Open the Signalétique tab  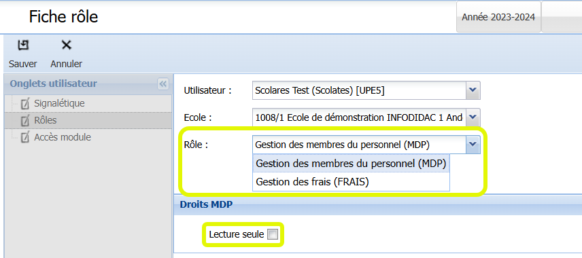point(59,103)
